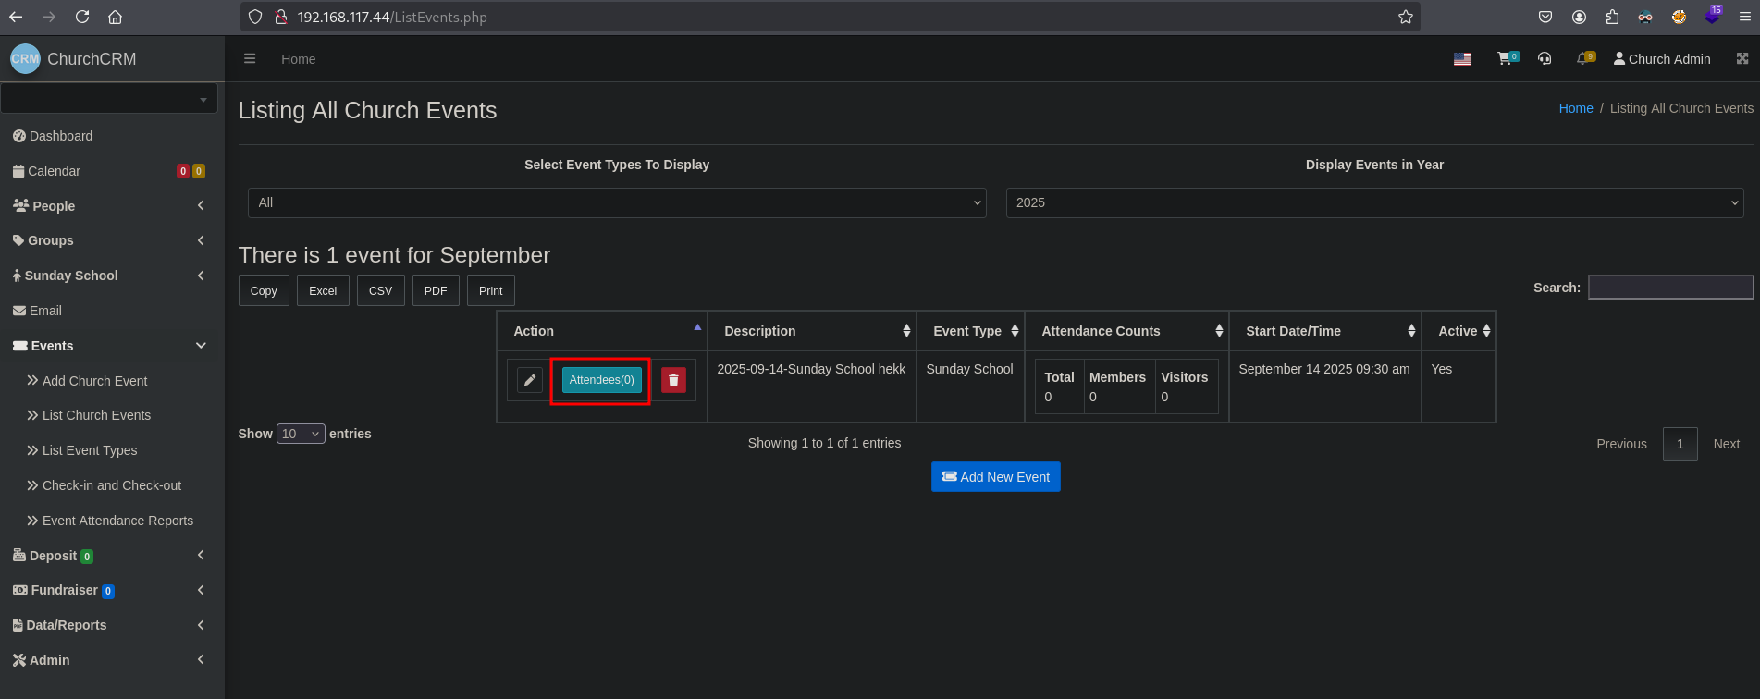Open Check-in and Check-out menu item
This screenshot has height=699, width=1760.
pyautogui.click(x=111, y=485)
